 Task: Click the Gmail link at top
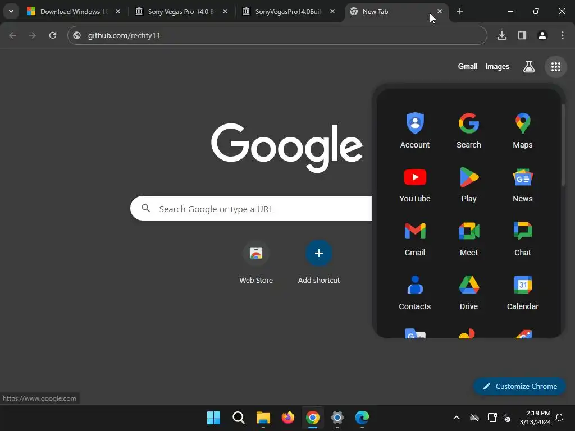pyautogui.click(x=468, y=66)
